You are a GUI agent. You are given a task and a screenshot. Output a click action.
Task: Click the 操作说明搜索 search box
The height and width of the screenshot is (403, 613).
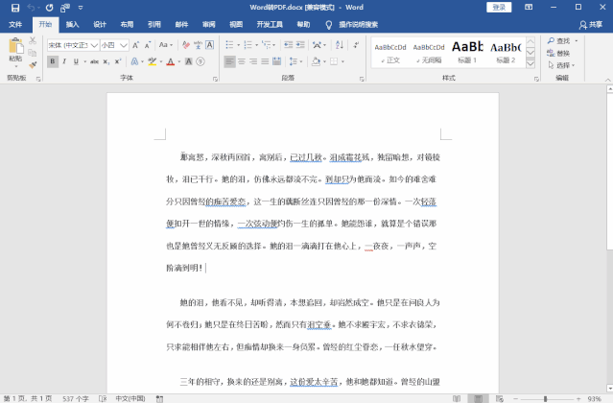358,25
